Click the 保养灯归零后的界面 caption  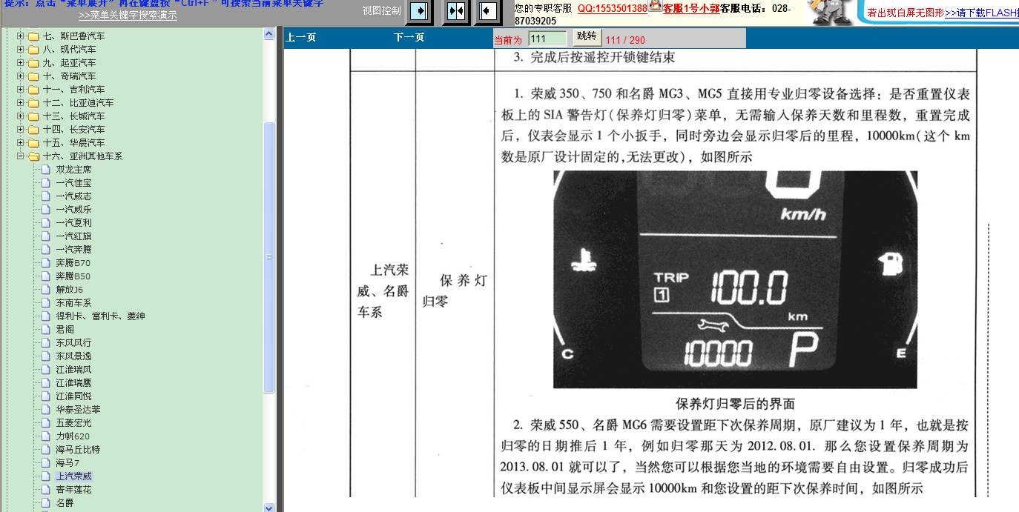[x=735, y=404]
